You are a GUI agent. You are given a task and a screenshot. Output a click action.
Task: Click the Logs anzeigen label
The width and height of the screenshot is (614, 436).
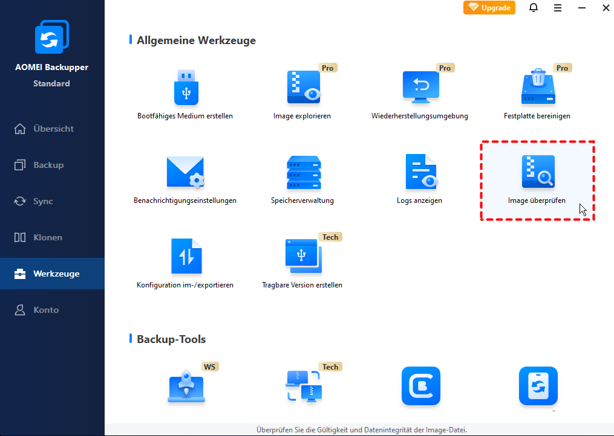[x=419, y=200]
